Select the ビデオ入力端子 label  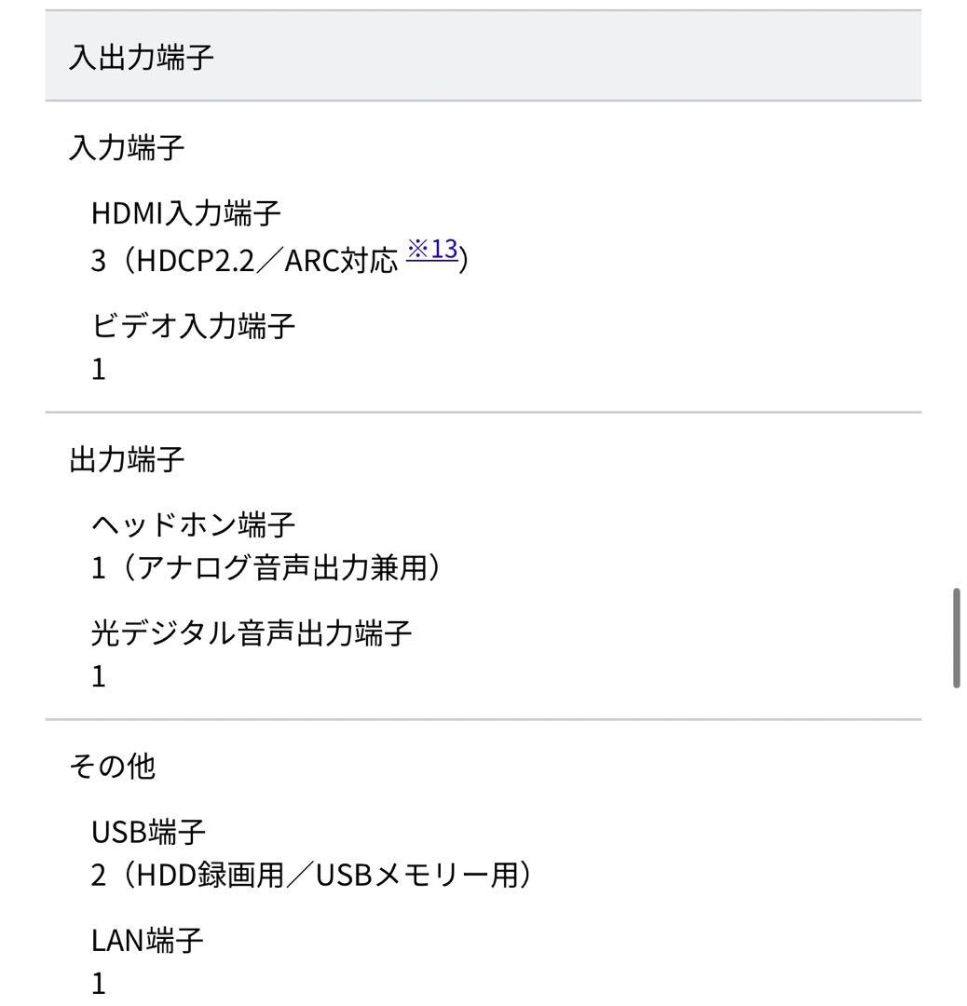pos(194,326)
